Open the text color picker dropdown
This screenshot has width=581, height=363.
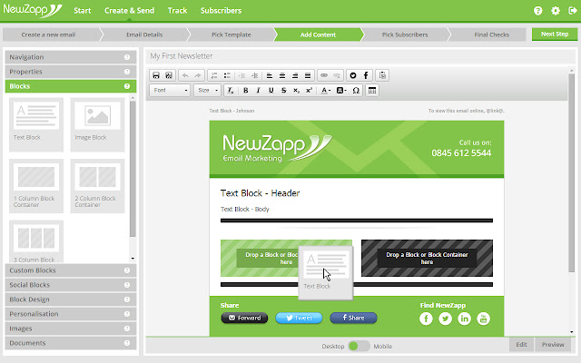(326, 91)
